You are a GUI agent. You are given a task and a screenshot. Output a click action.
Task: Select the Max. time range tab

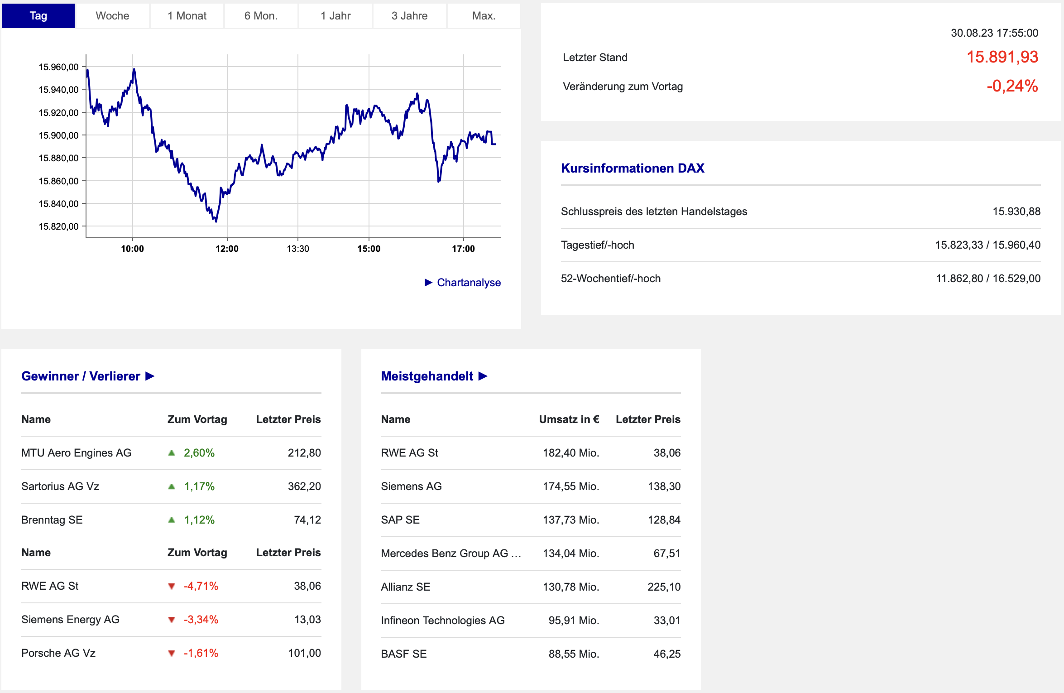pos(484,16)
